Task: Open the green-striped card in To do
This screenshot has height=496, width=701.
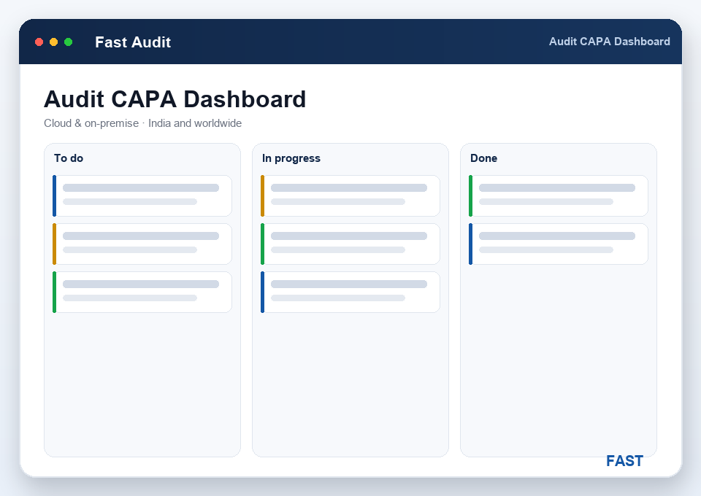Action: click(142, 292)
